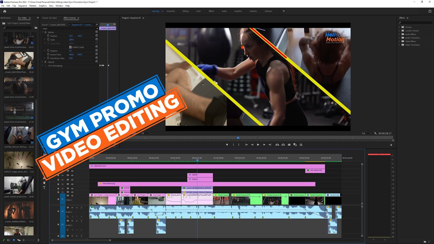The image size is (434, 244).
Task: Reset the Position parameter
Action: pyautogui.click(x=97, y=36)
